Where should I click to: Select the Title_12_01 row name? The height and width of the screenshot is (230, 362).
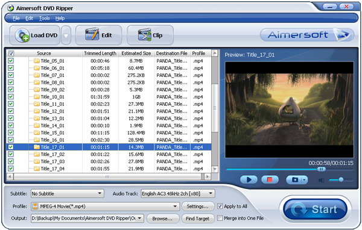(x=52, y=111)
